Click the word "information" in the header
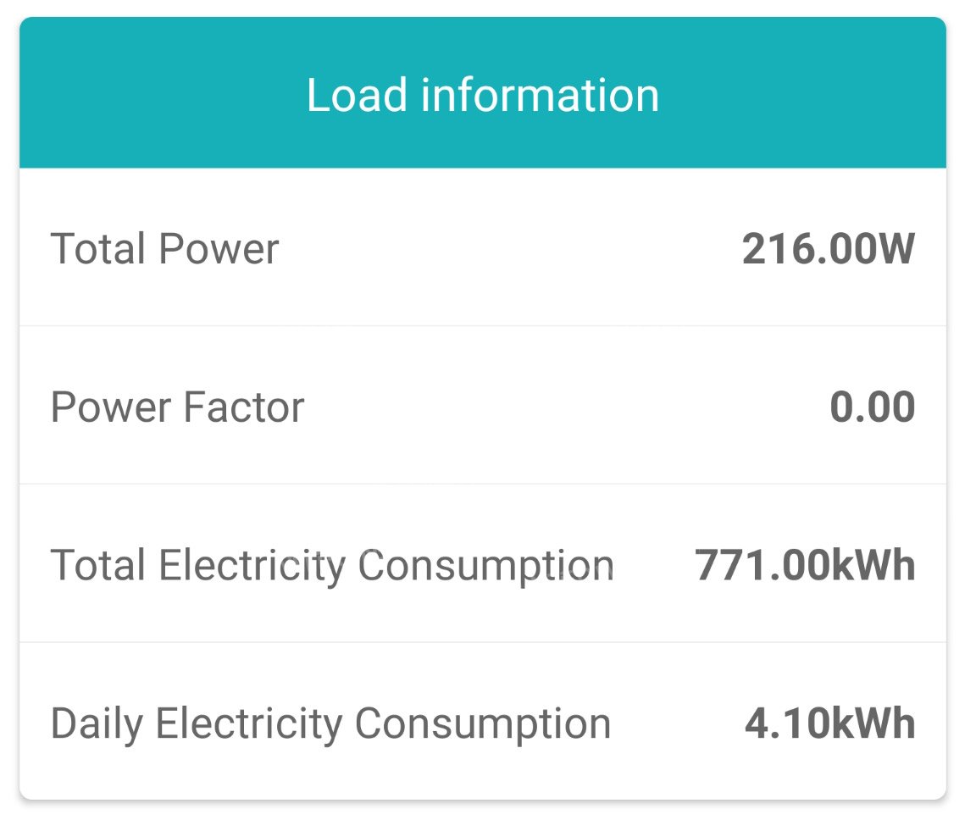 point(540,94)
